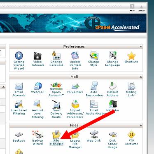
Task: Open Default Address icon
Action: pos(112,86)
